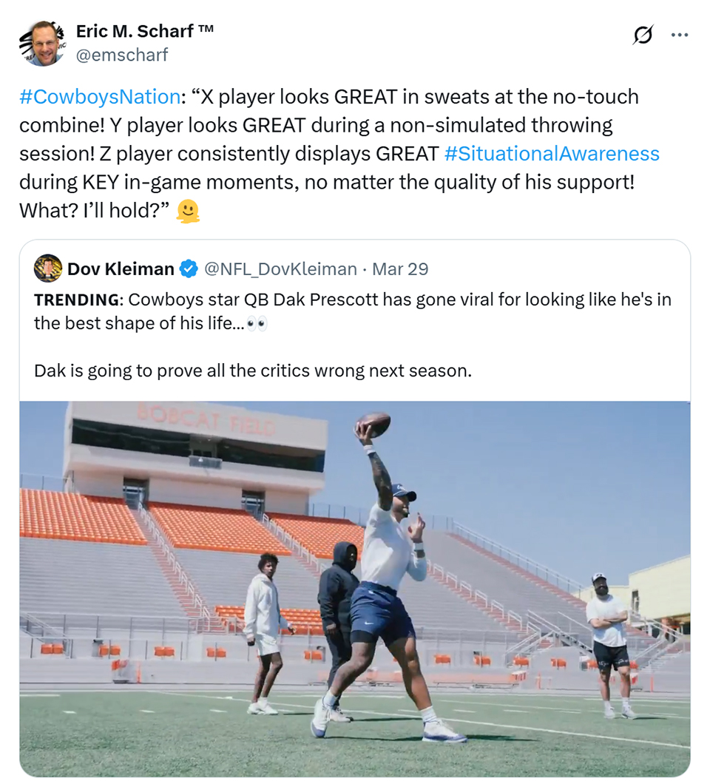Click the eyes emoji in quoted tweet

coord(257,324)
